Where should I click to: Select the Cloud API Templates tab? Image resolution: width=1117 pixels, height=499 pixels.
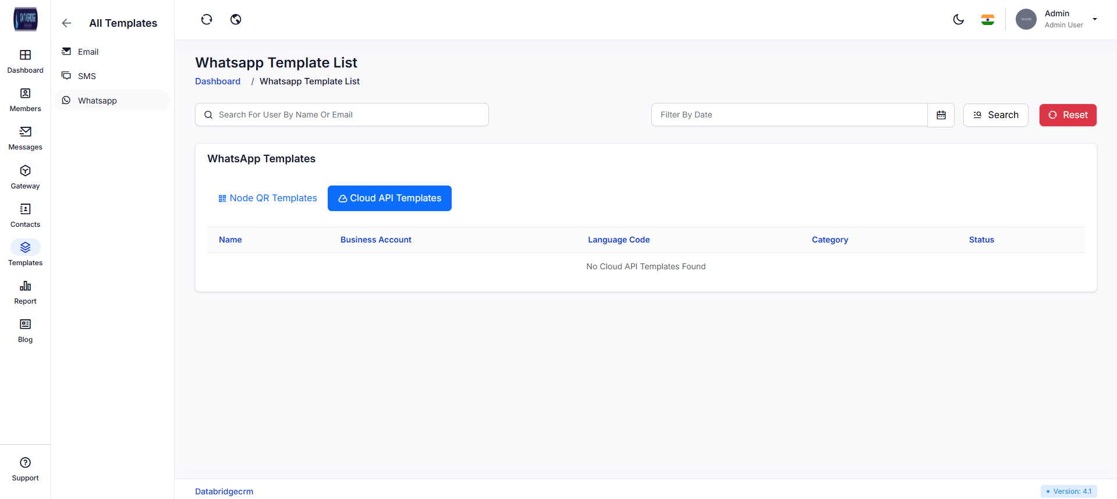389,198
